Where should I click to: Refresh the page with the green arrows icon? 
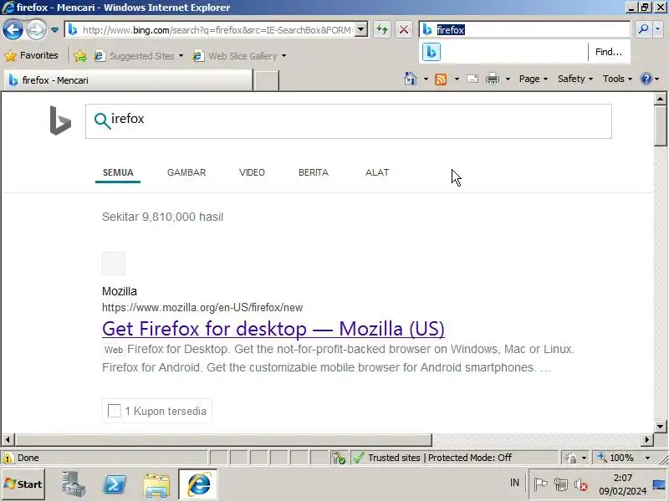tap(382, 29)
